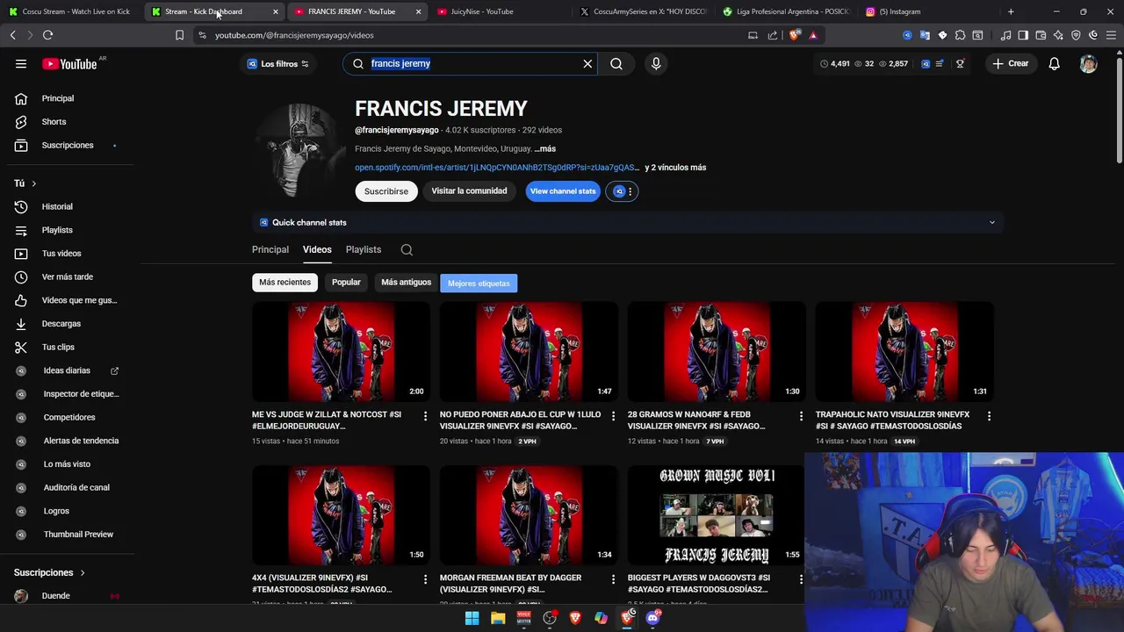1124x632 pixels.
Task: Open the Los filtros dropdown
Action: pyautogui.click(x=278, y=63)
